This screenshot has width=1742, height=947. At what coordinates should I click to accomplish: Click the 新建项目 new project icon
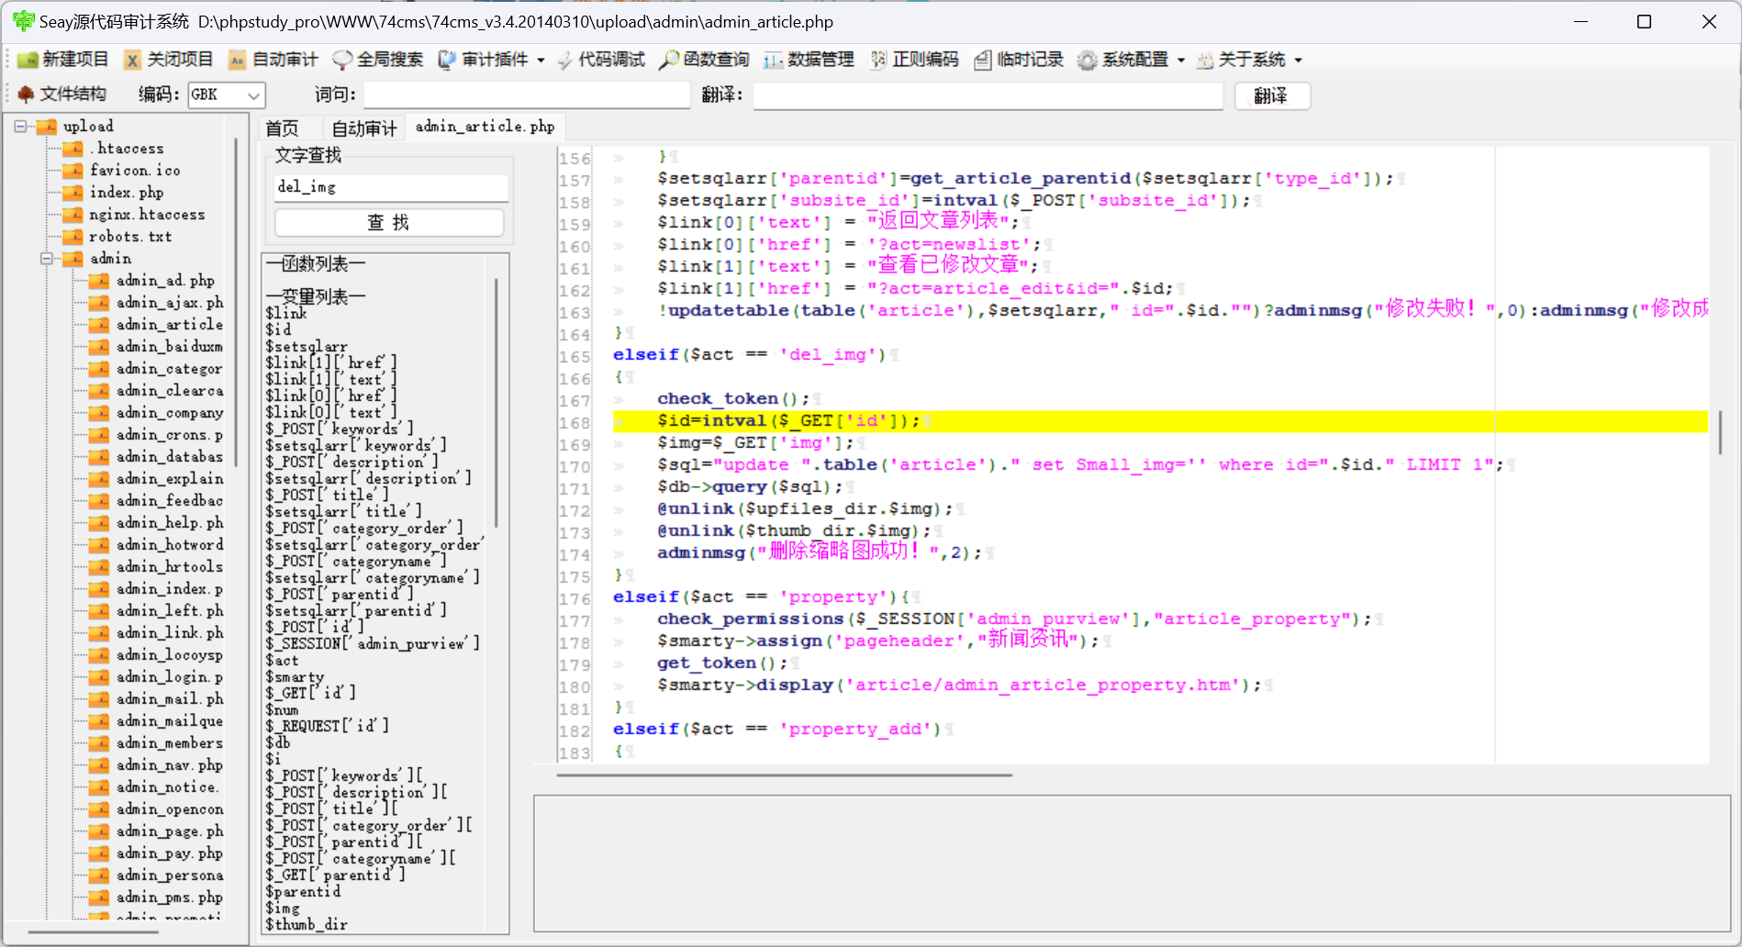28,61
